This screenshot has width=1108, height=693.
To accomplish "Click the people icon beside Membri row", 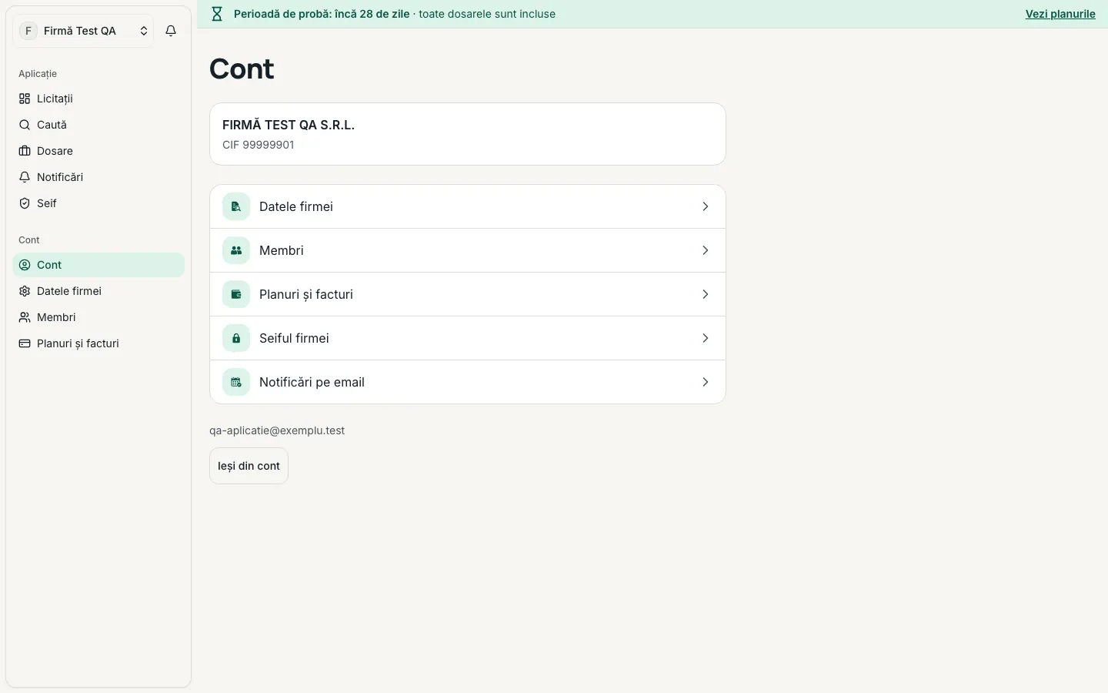I will click(x=236, y=250).
